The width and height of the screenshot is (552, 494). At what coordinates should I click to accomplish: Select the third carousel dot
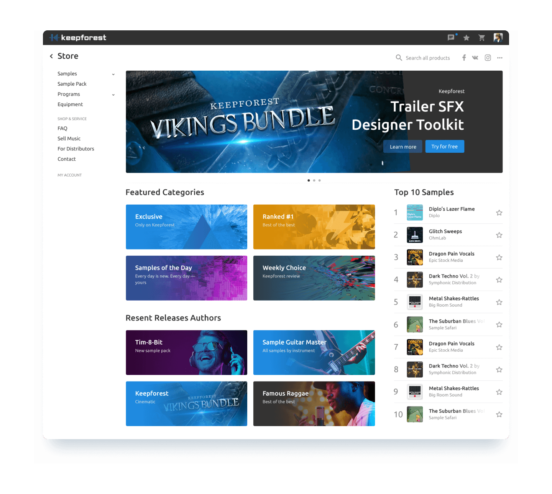point(319,180)
